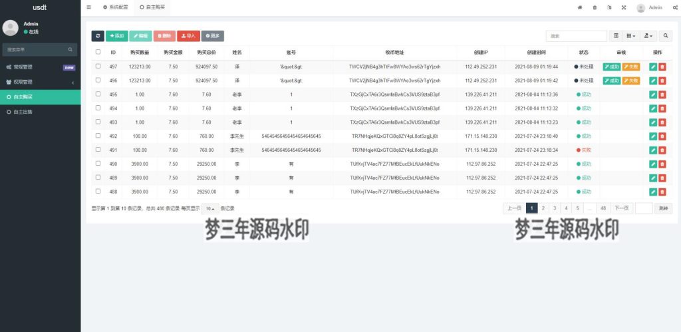
Task: Select the checkbox for row 497
Action: [x=98, y=67]
